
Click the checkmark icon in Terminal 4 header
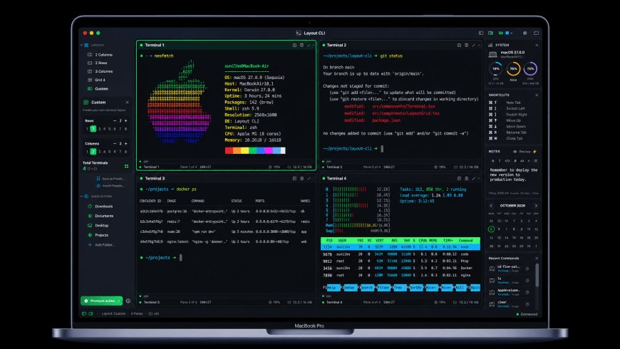pos(473,178)
